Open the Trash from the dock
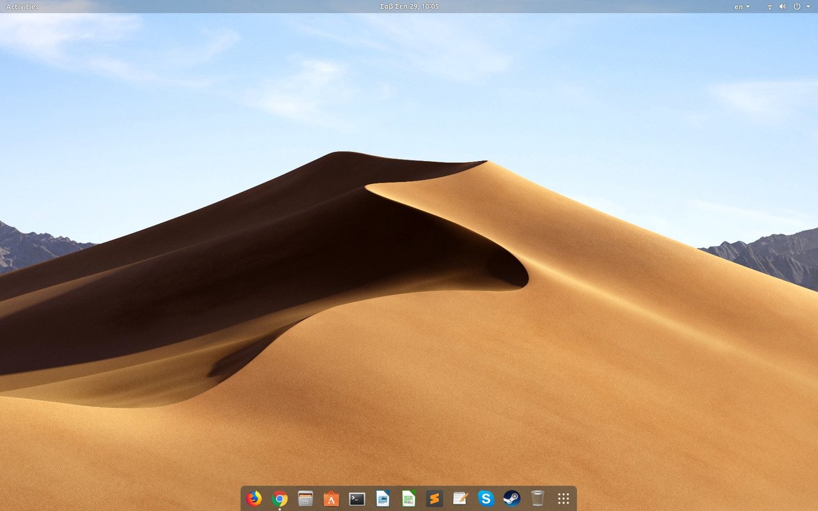Viewport: 818px width, 511px height. tap(537, 498)
